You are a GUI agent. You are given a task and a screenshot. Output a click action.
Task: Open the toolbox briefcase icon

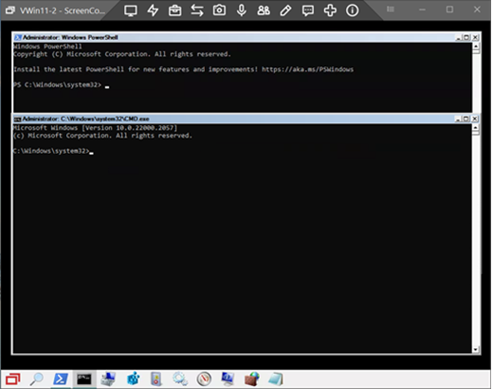tap(174, 10)
